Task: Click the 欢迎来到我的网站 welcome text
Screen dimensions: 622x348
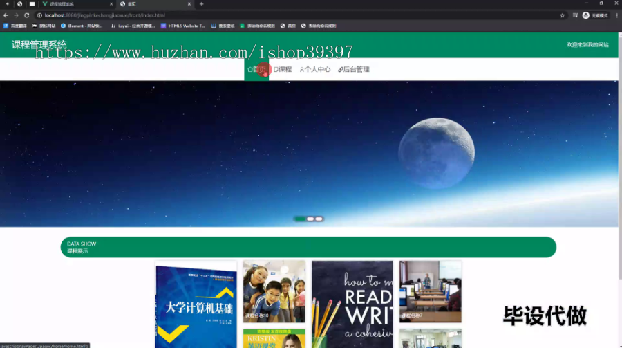Action: [x=587, y=44]
